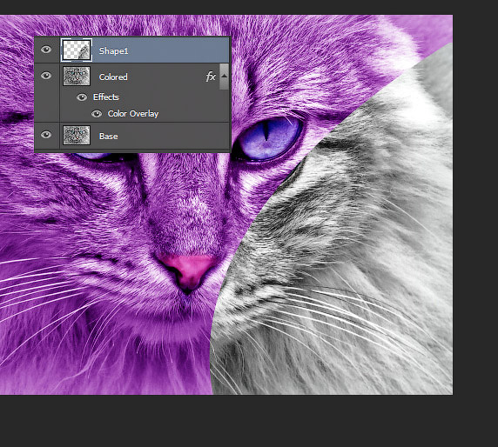This screenshot has width=498, height=447.
Task: Hide the Shape1 layer with its eye icon
Action: tap(46, 50)
